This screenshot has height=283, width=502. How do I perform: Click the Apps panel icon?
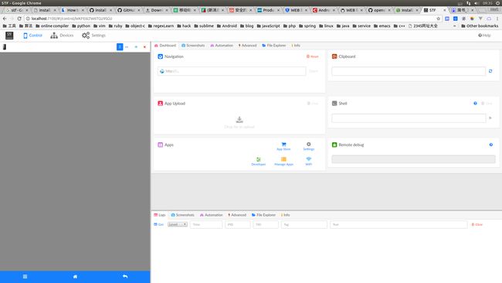[x=160, y=145]
